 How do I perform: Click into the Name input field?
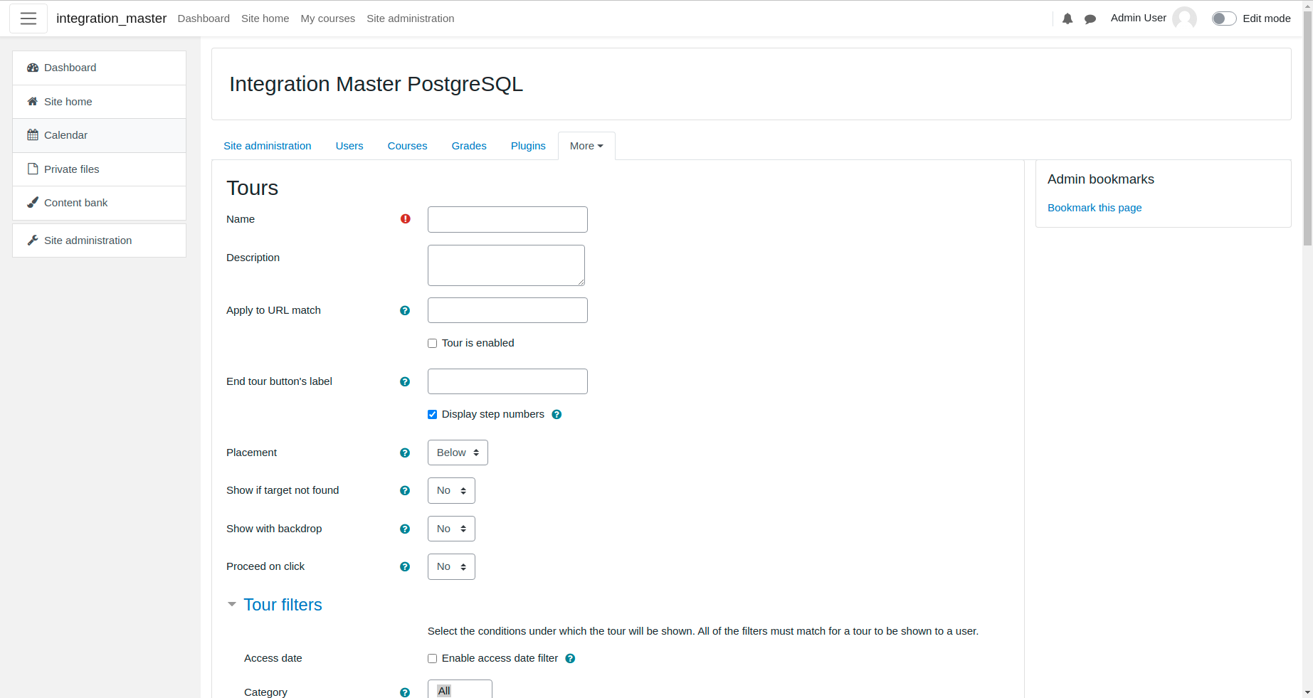(507, 219)
